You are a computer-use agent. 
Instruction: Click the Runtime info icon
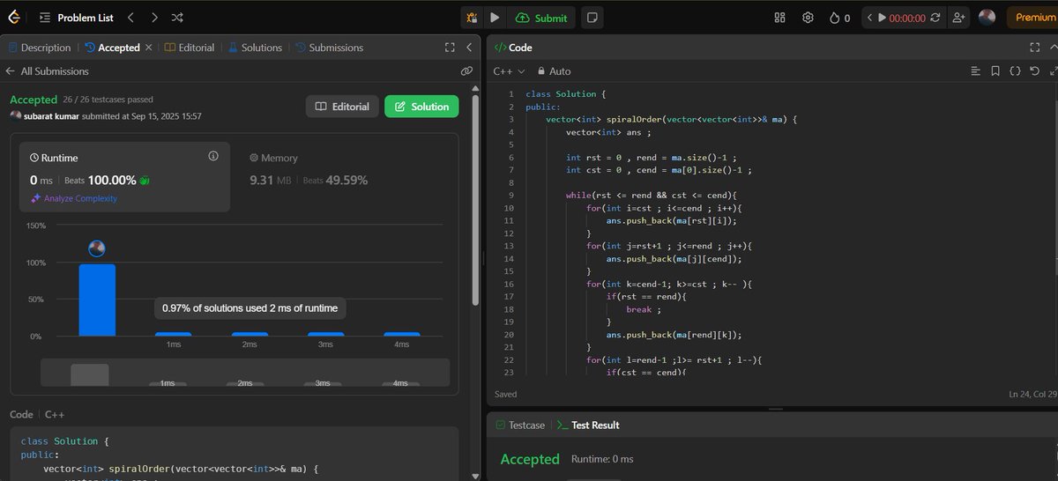pyautogui.click(x=212, y=156)
